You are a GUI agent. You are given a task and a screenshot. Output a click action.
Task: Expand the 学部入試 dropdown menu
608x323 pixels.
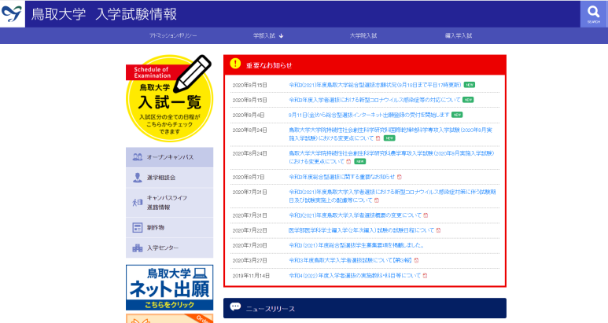(268, 35)
